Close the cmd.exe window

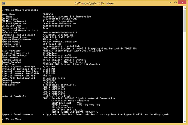tap(182, 2)
